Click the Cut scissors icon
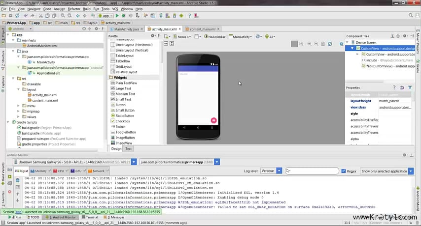Screen dimensions: 421x226 (x=41, y=16)
